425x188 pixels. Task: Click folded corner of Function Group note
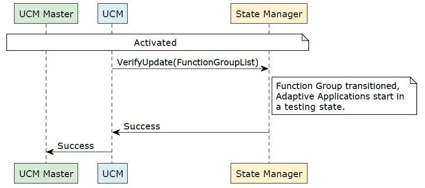(413, 80)
